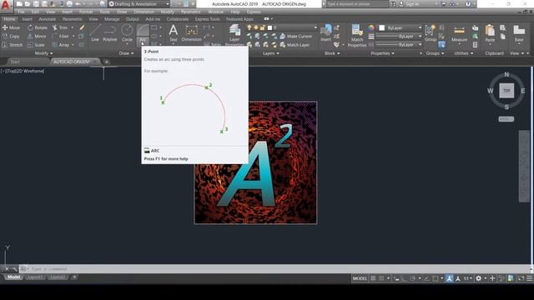Open the Home ribbon tab
Viewport: 534px width, 300px height.
9,19
